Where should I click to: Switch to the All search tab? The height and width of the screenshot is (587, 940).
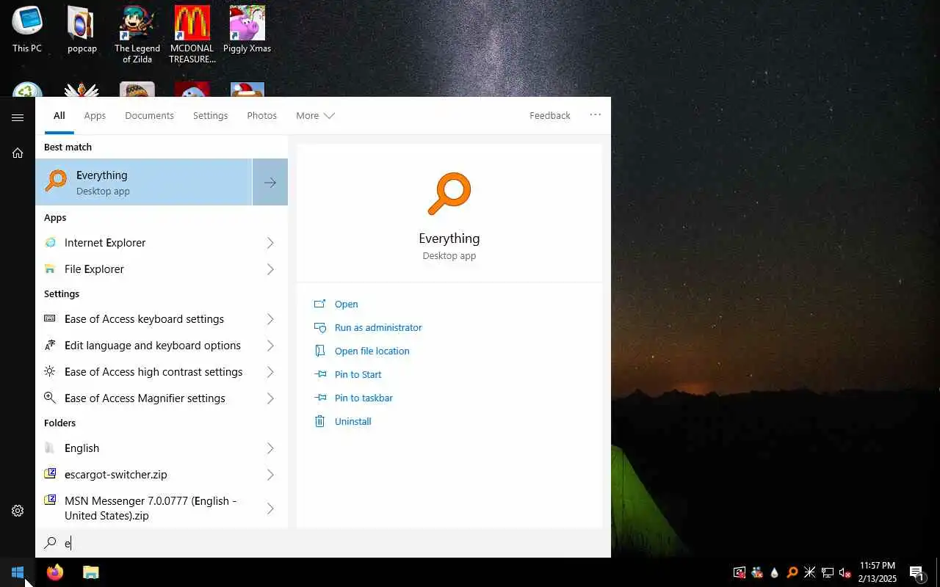pos(59,116)
